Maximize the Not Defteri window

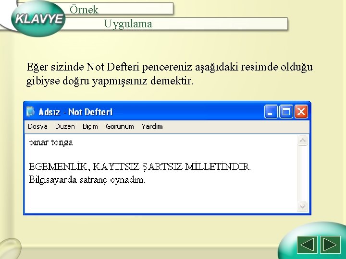(286, 112)
